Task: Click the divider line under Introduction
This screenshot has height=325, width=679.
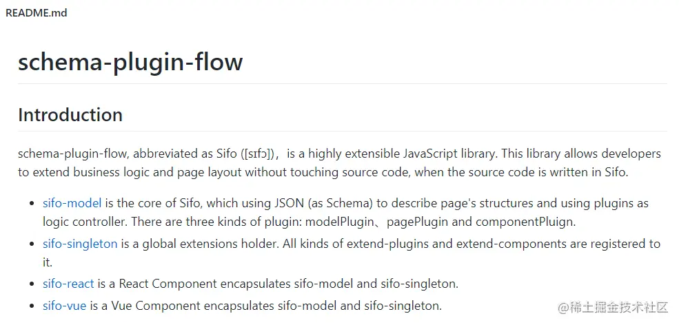Action: 343,131
